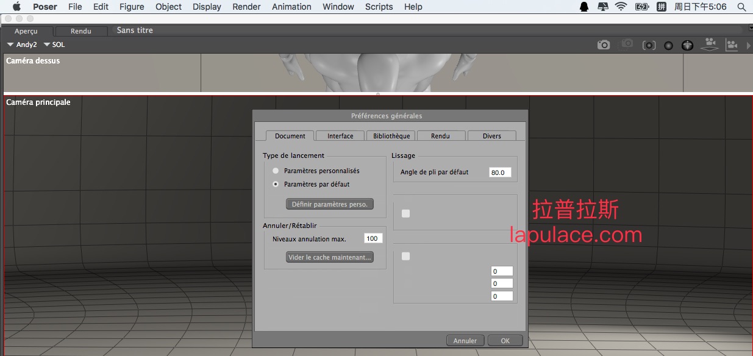Click the Lissage section heading
The width and height of the screenshot is (753, 356).
pos(404,155)
